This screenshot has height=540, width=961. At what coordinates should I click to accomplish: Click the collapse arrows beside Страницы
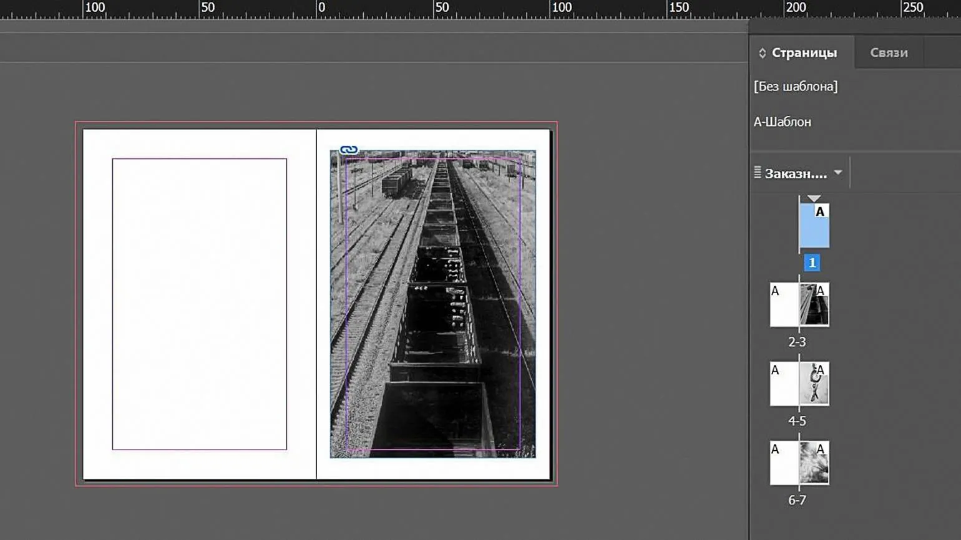pyautogui.click(x=762, y=53)
